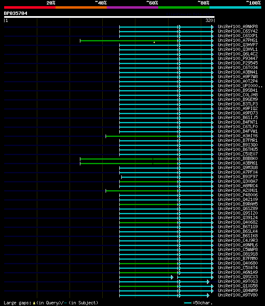Click the UniRef100_C5XE07 label
This screenshot has width=265, height=306.
point(238,154)
